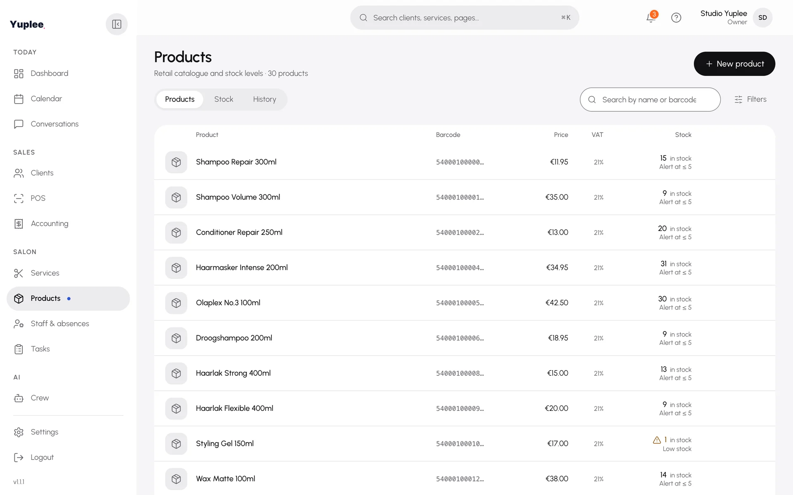The image size is (793, 495).
Task: Click the €42.50 price cell
Action: tap(556, 303)
